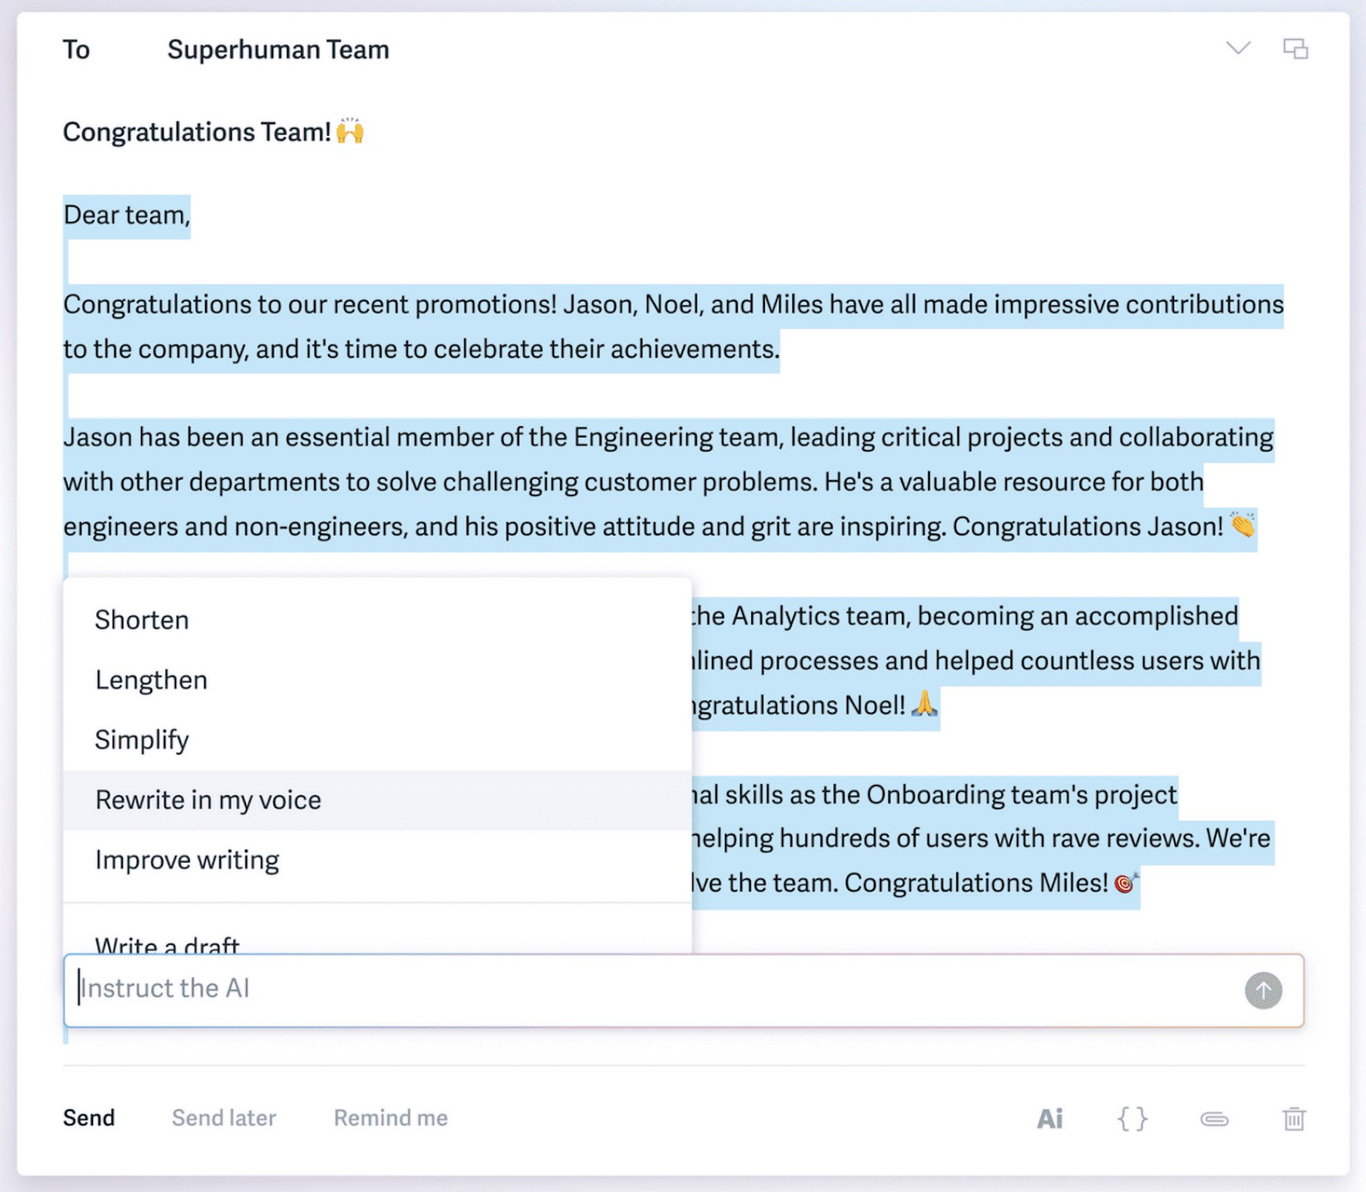Viewport: 1366px width, 1192px height.
Task: Pop out the composer window
Action: tap(1296, 49)
